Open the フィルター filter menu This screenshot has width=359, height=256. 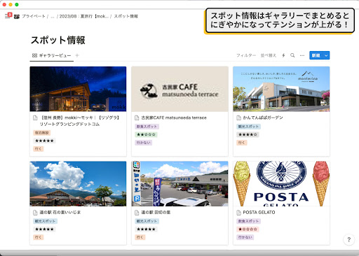(x=246, y=55)
